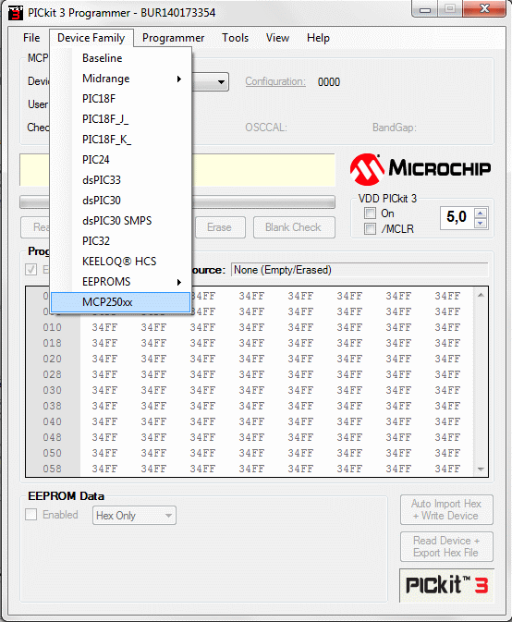The width and height of the screenshot is (512, 622).
Task: Select Baseline device family
Action: 120,58
